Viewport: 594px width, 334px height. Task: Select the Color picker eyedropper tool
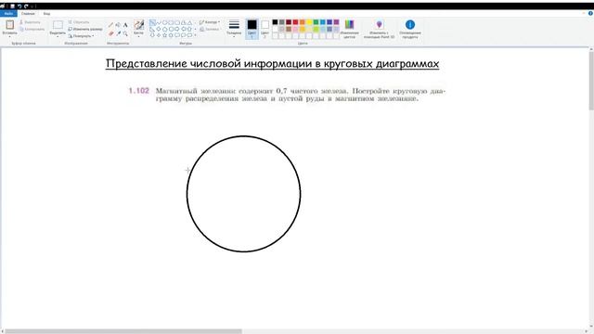click(118, 33)
